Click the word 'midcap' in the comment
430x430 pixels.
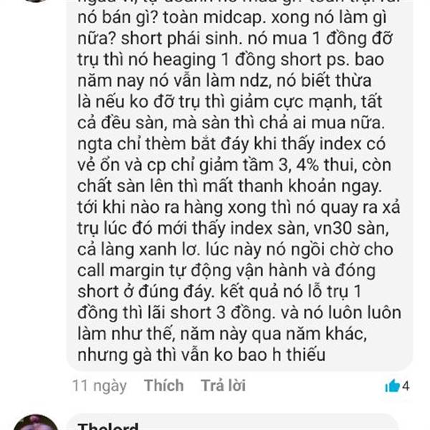[232, 18]
